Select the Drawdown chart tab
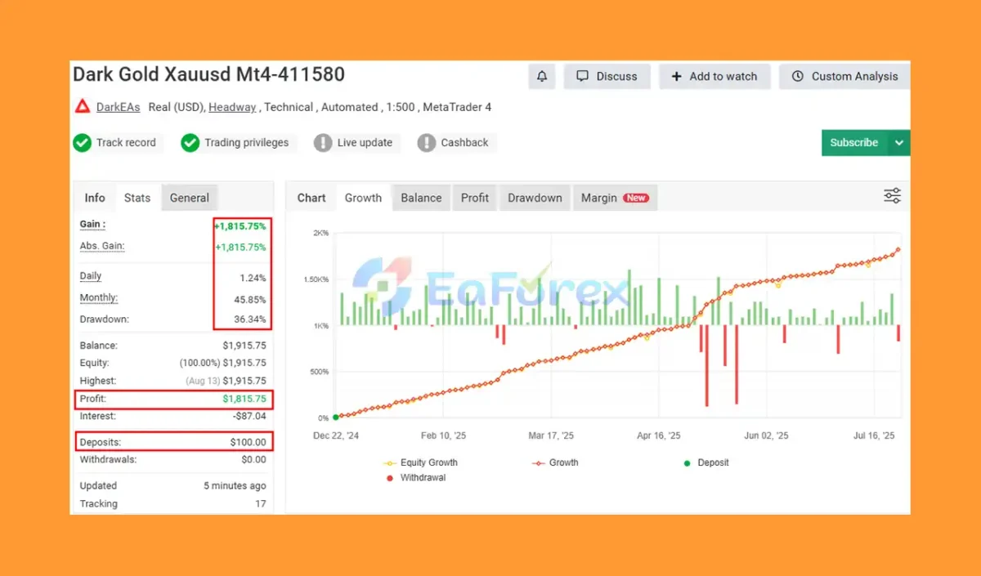Image resolution: width=981 pixels, height=576 pixels. coord(535,198)
